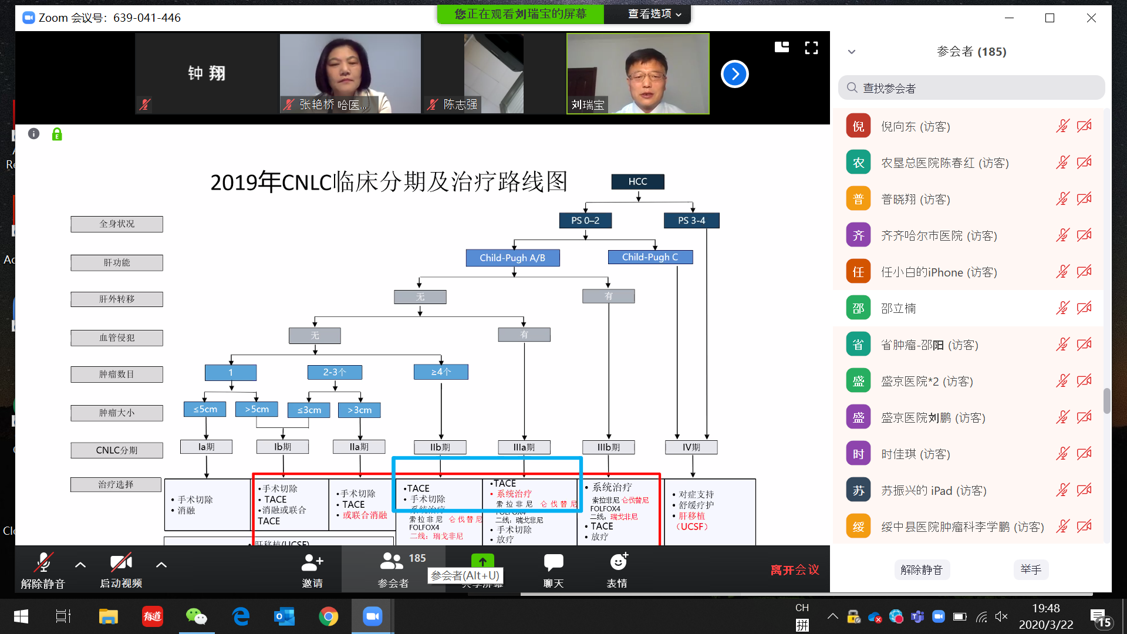
Task: Click mic icon for 倪向东 (访客)
Action: [x=1062, y=126]
